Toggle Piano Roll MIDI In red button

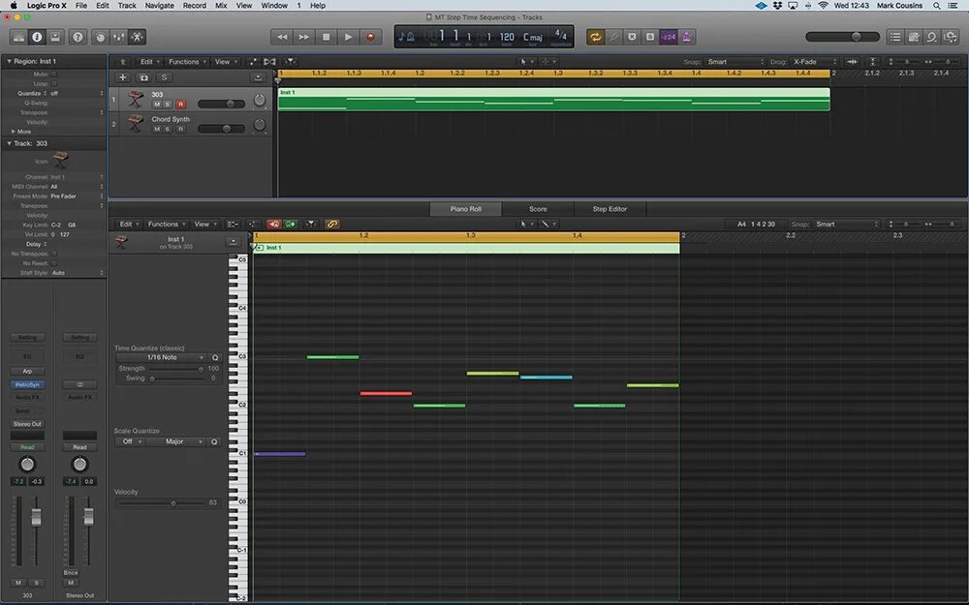[274, 225]
